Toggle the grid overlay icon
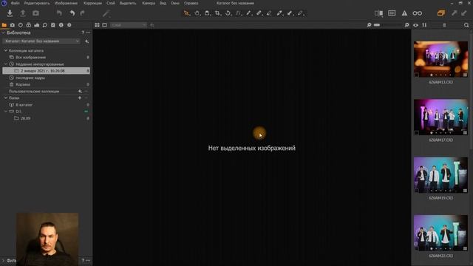 [x=392, y=13]
